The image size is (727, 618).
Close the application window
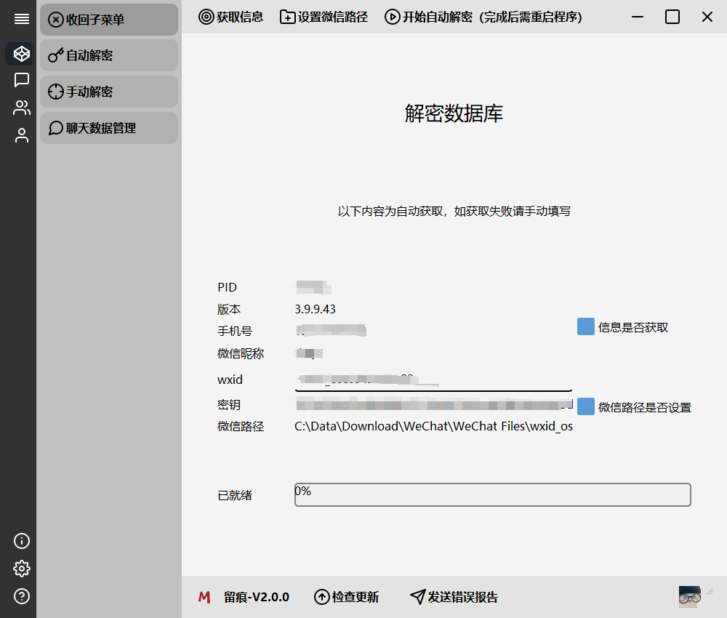tap(707, 17)
